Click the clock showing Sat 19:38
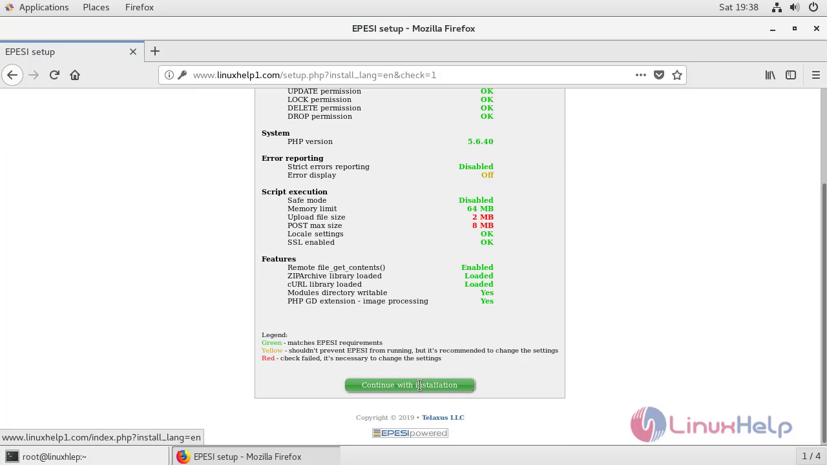The height and width of the screenshot is (465, 827). tap(738, 7)
